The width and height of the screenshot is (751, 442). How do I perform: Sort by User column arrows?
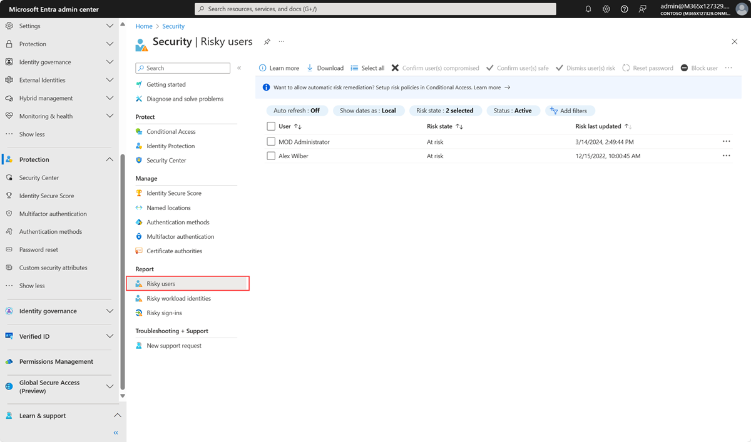coord(298,126)
